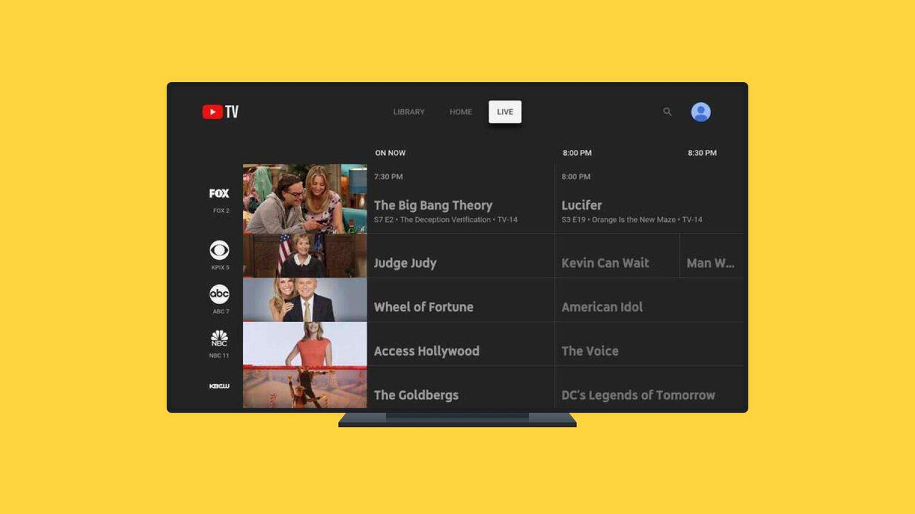Viewport: 915px width, 514px height.
Task: Open the Access Hollywood thumbnail
Action: tap(305, 344)
